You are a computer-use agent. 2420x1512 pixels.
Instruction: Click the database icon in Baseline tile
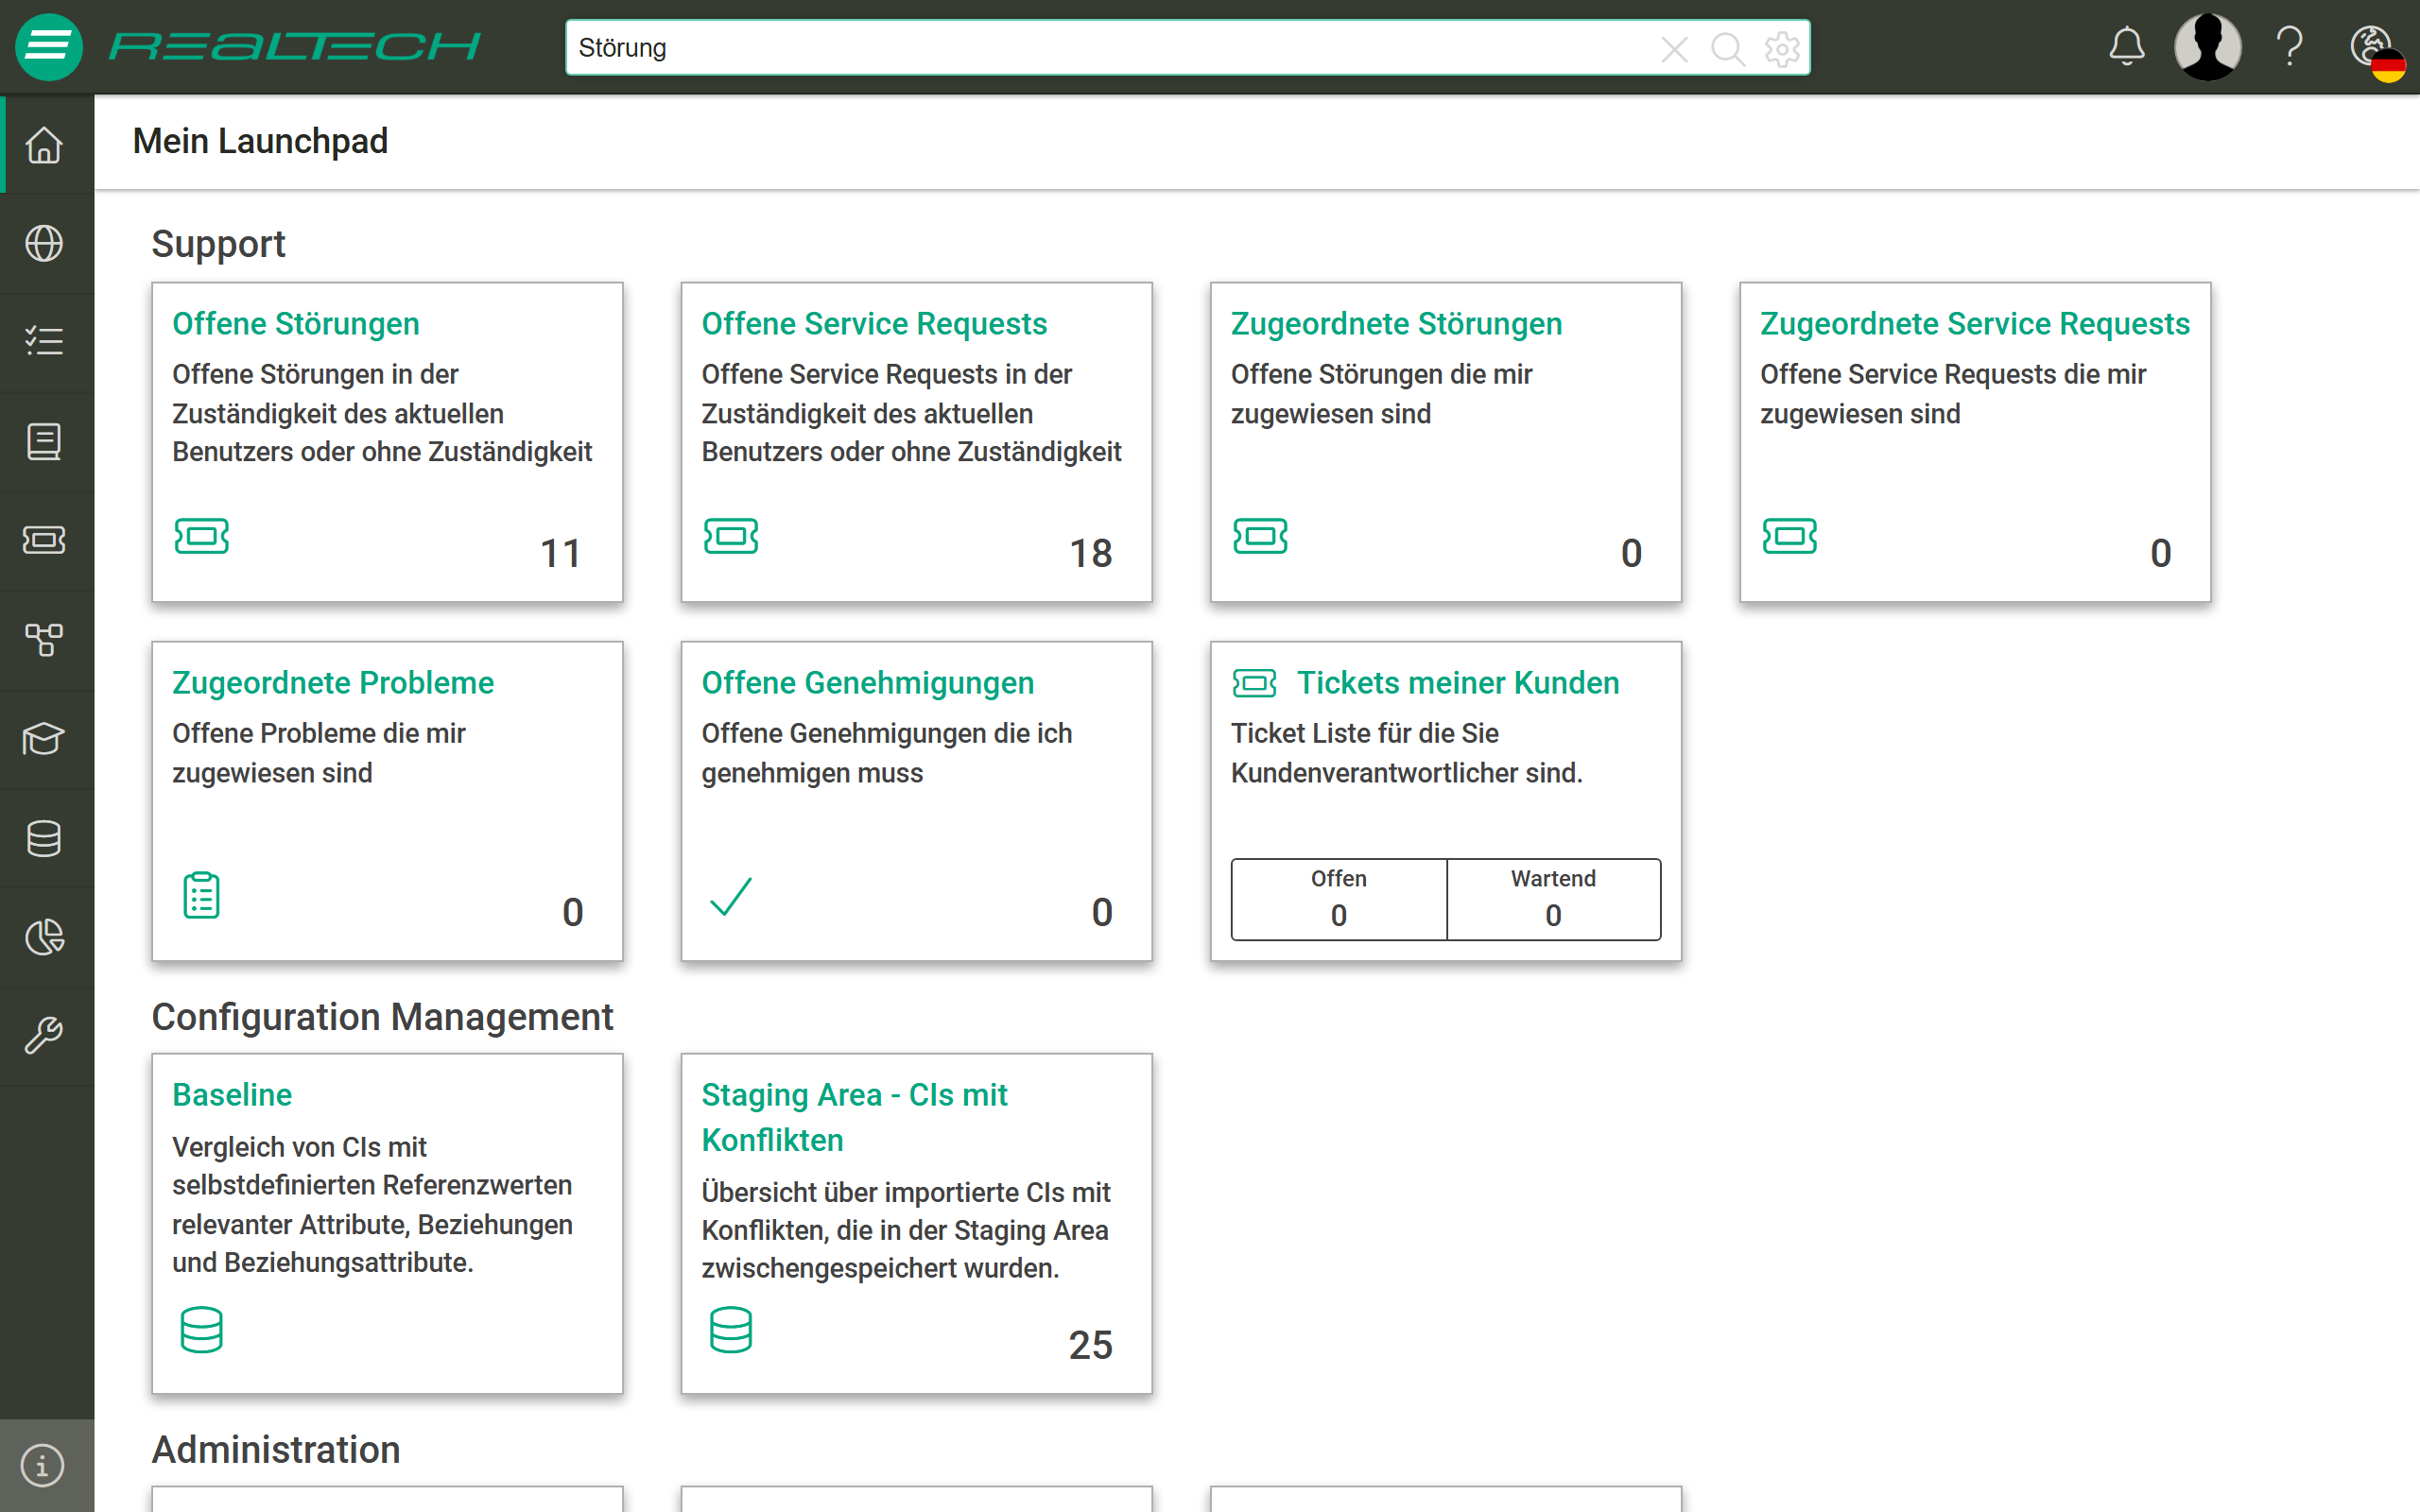(201, 1330)
